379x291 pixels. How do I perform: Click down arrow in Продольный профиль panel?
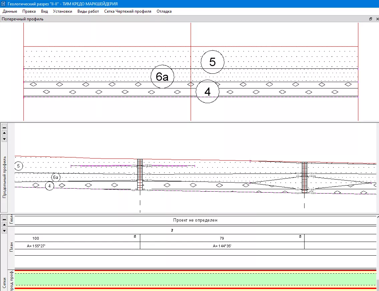[x=4, y=139]
